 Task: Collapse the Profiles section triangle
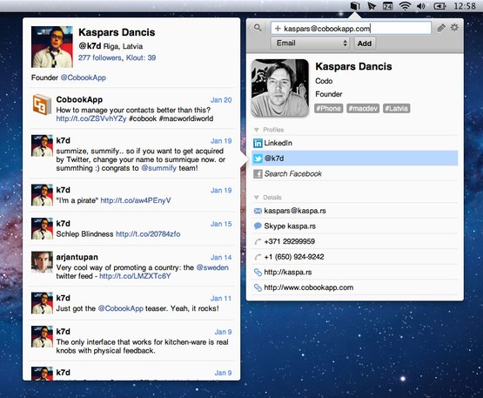click(256, 130)
